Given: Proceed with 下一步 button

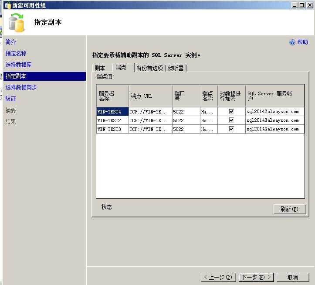Looking at the screenshot, I should coord(256,277).
